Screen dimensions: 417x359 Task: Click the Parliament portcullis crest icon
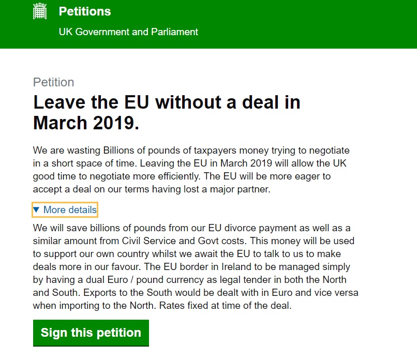(x=39, y=11)
